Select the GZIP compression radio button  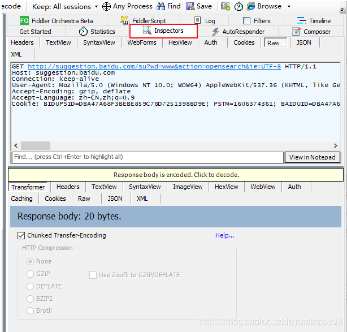(x=30, y=274)
